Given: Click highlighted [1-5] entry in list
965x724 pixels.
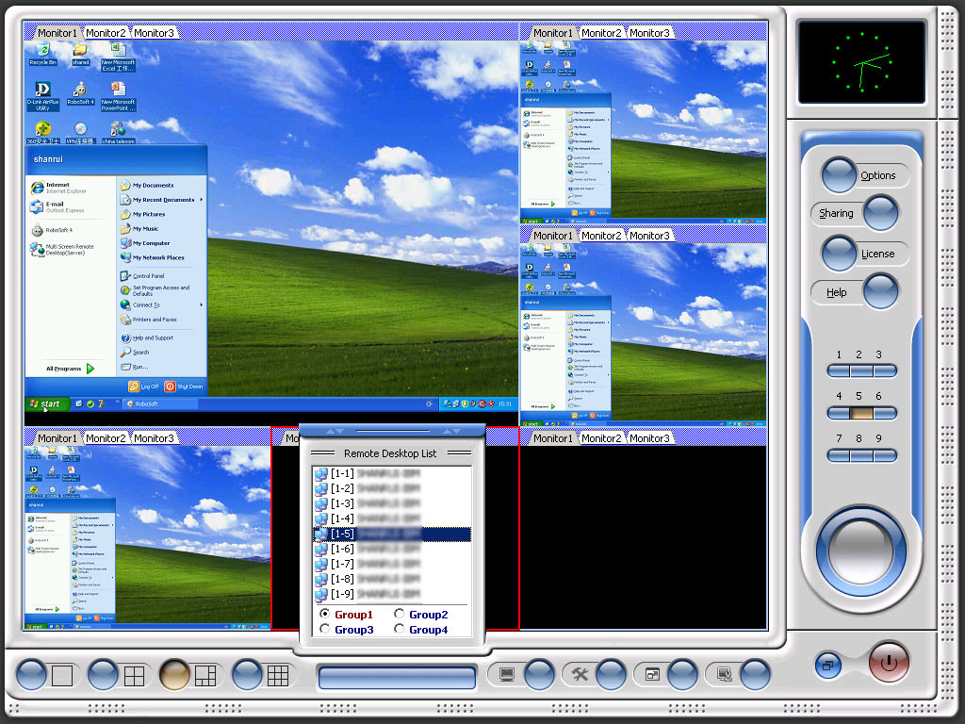Looking at the screenshot, I should (392, 535).
